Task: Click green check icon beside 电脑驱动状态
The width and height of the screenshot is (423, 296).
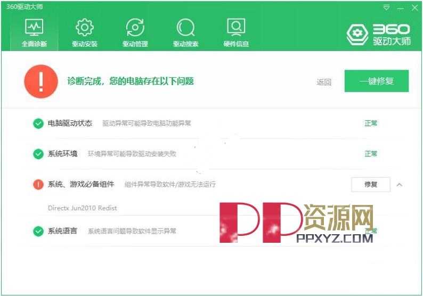Action: coord(38,124)
